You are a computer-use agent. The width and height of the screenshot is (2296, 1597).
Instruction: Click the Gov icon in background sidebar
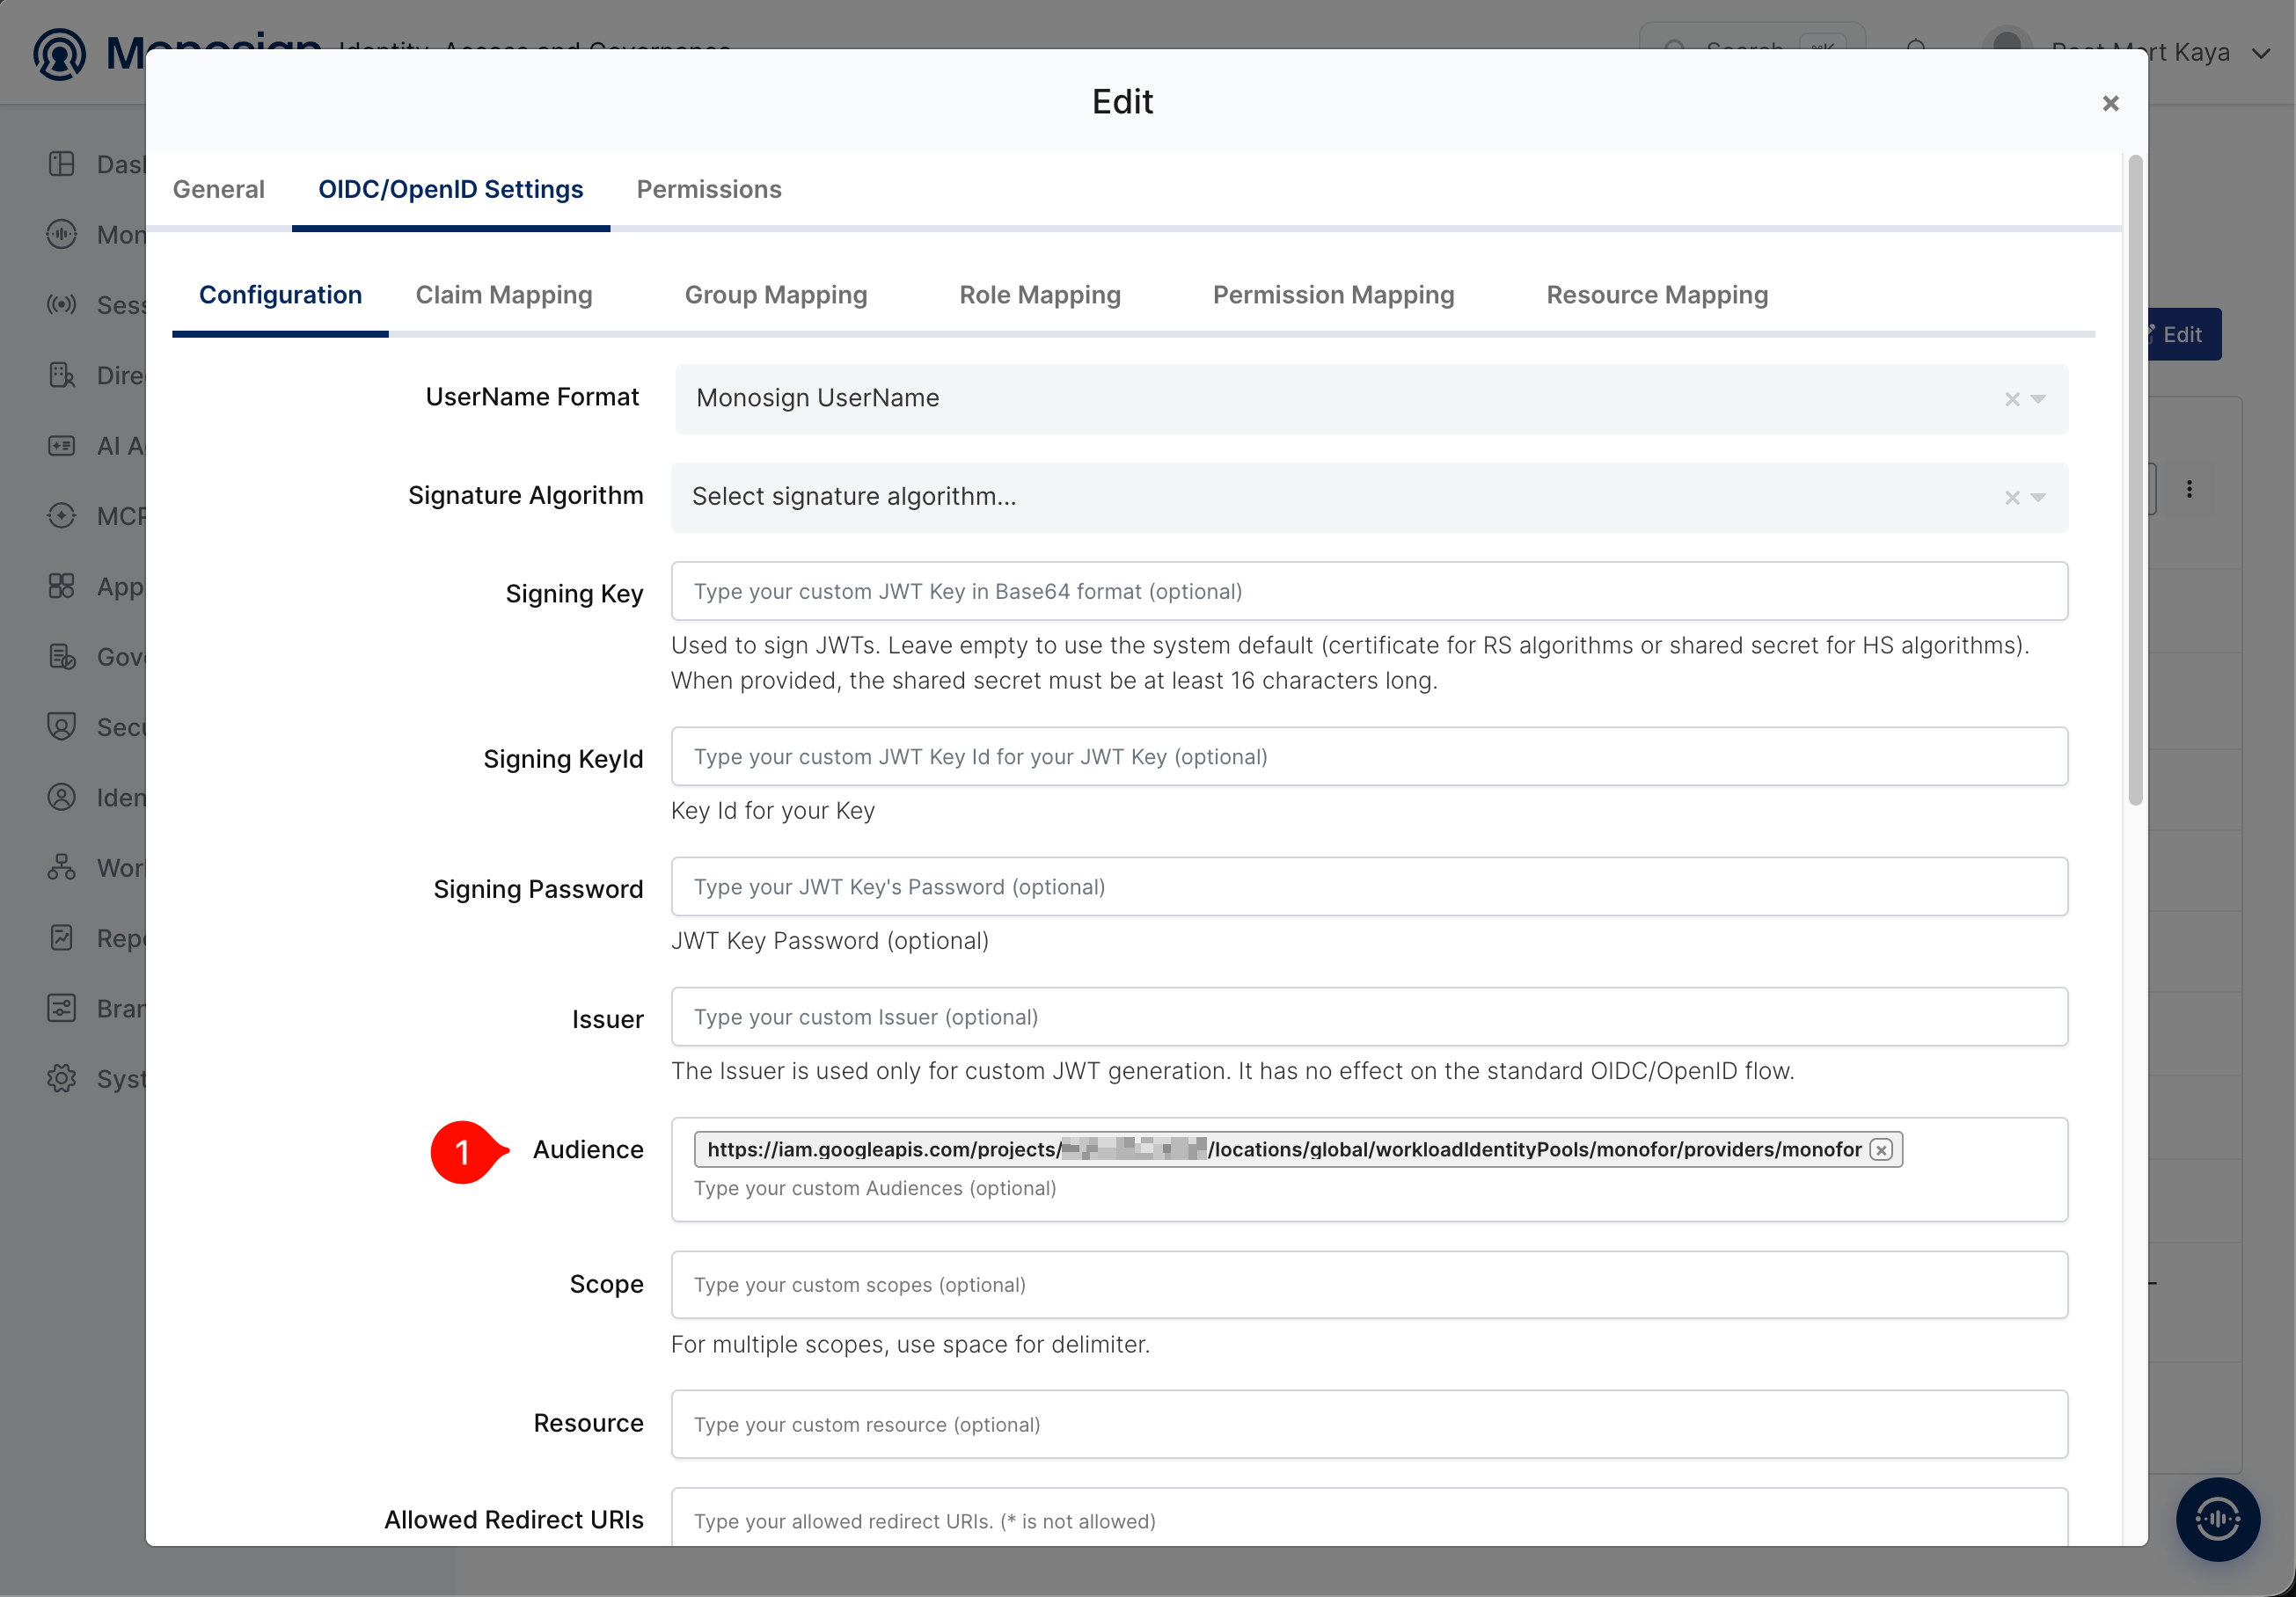[x=62, y=657]
